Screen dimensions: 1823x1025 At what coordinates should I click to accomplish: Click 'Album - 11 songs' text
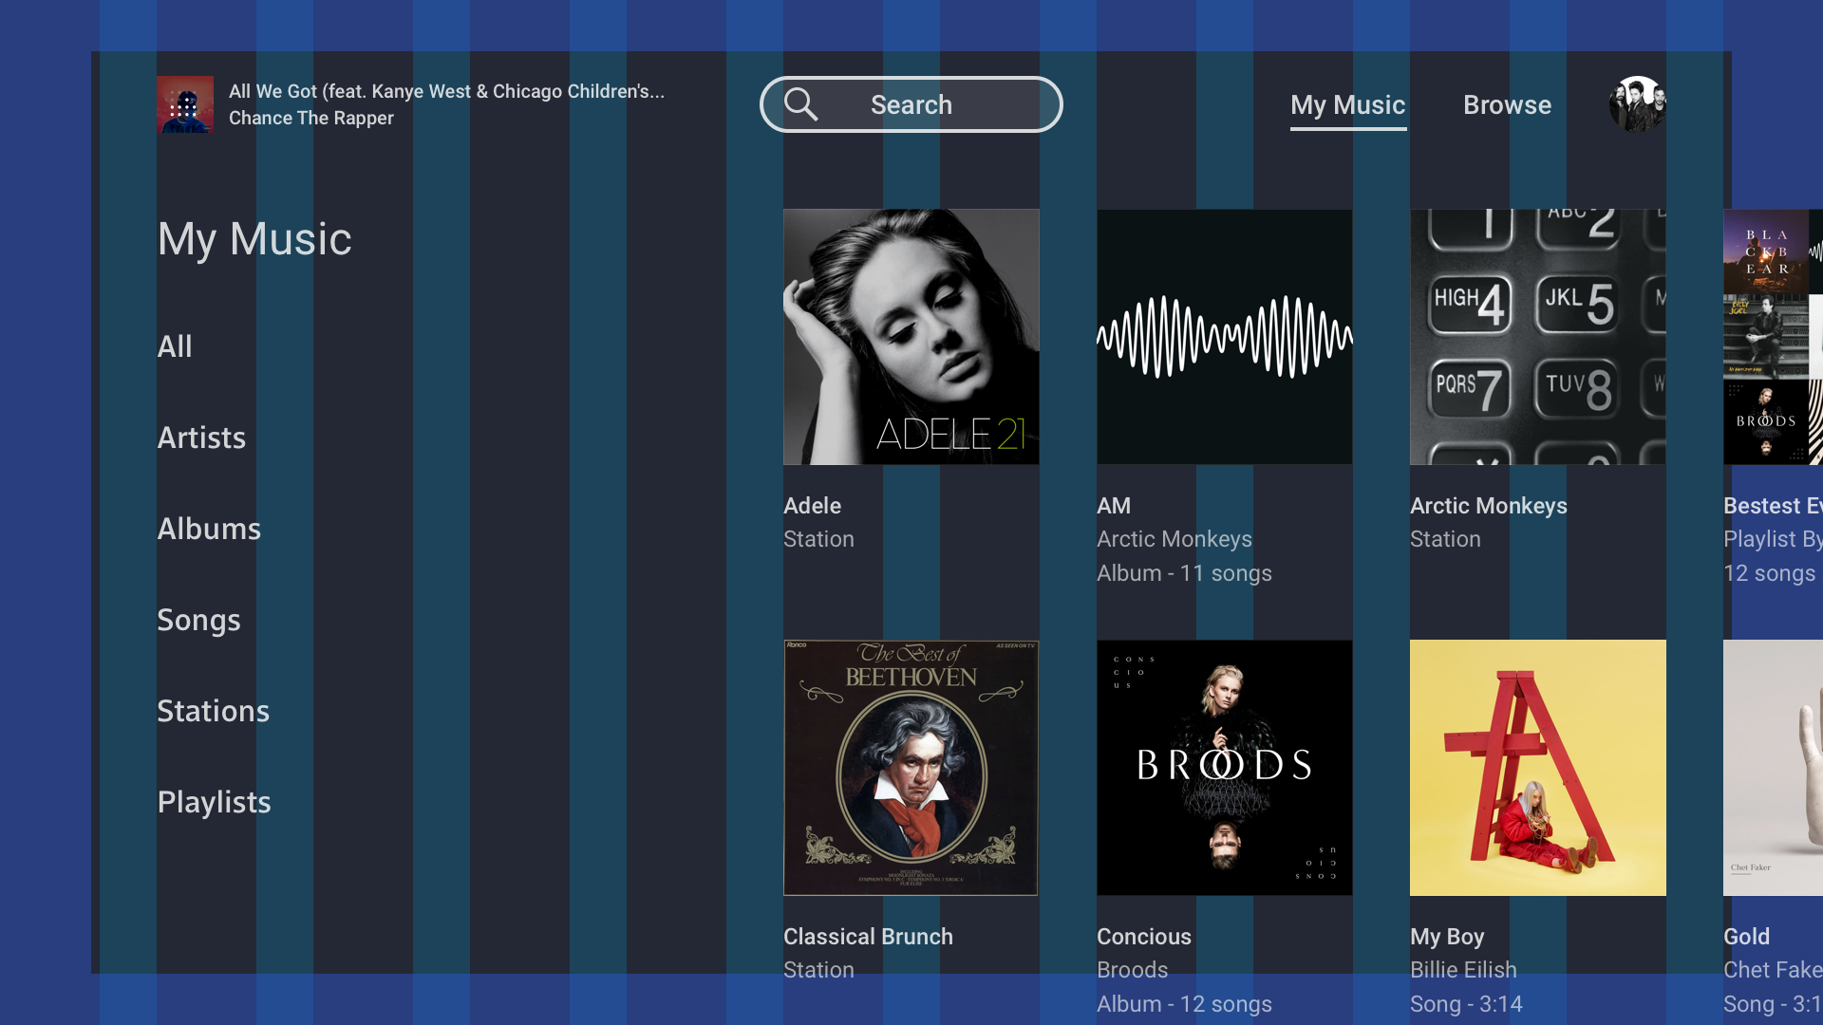[x=1184, y=573]
